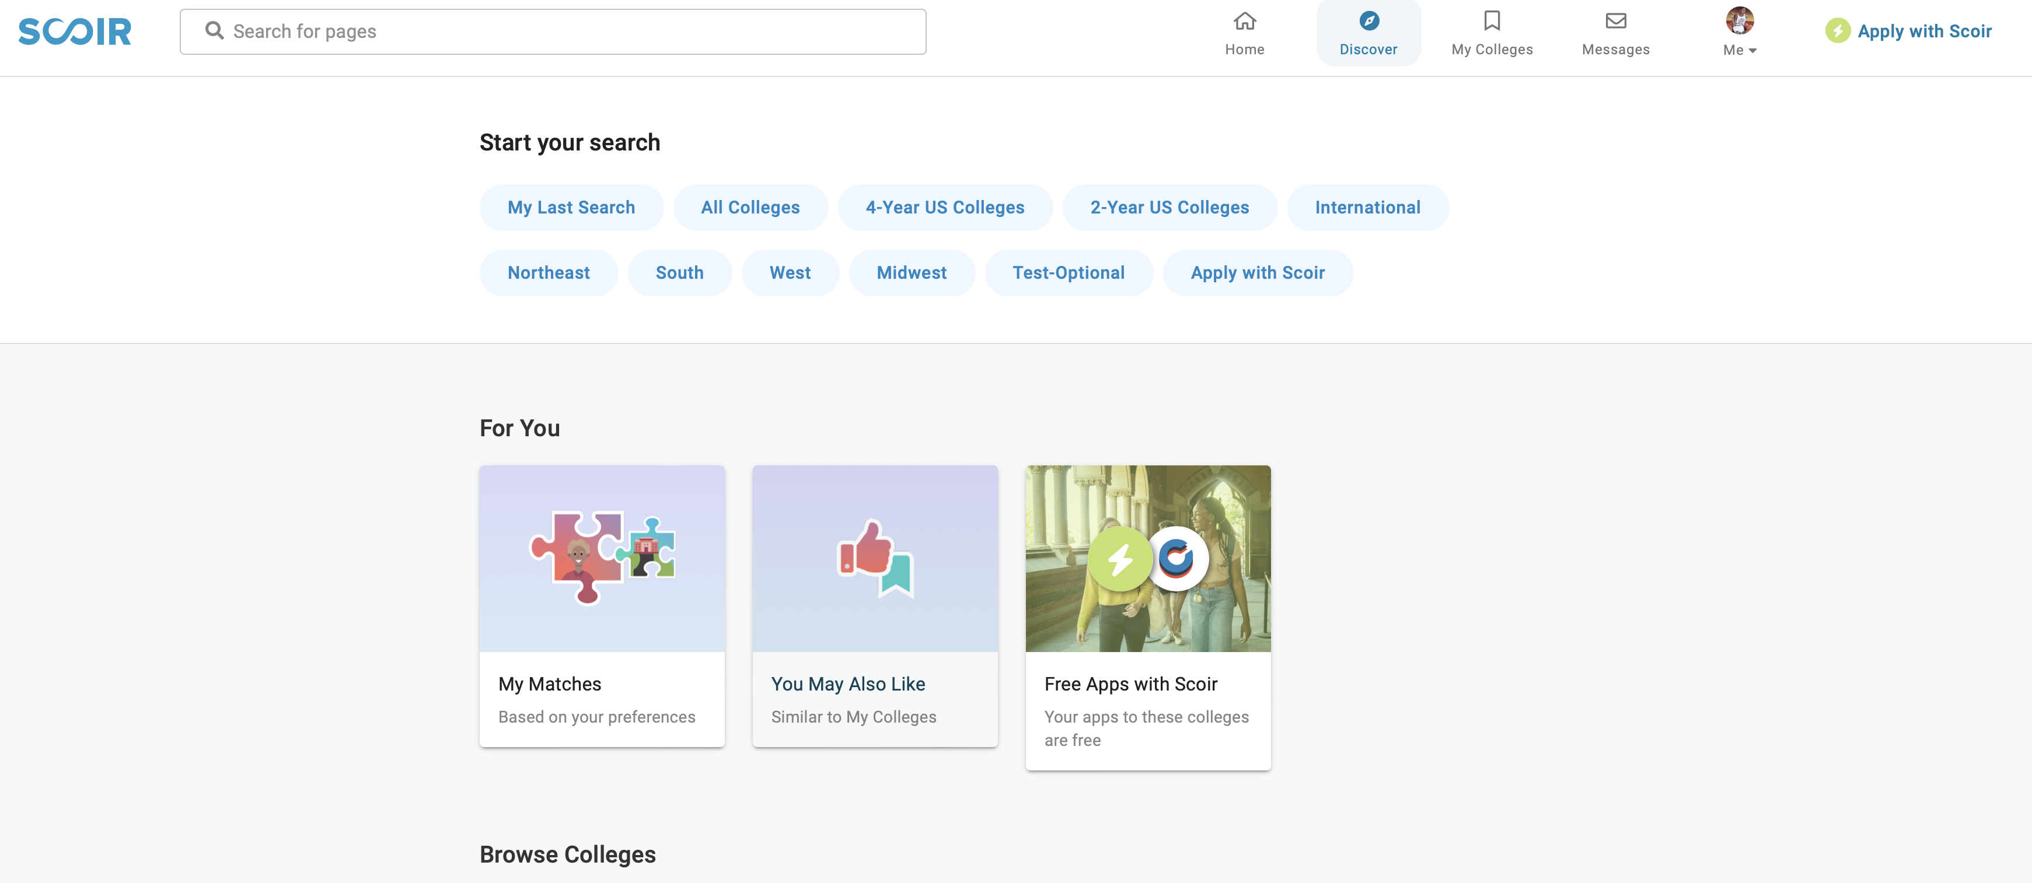Select the My Last Search chip
Viewport: 2032px width, 883px height.
[x=571, y=208]
